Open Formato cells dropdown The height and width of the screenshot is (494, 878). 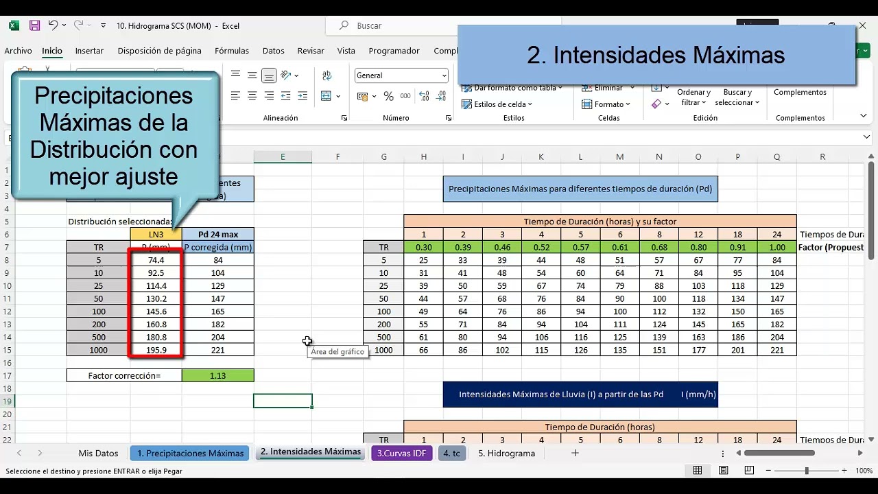tap(606, 104)
